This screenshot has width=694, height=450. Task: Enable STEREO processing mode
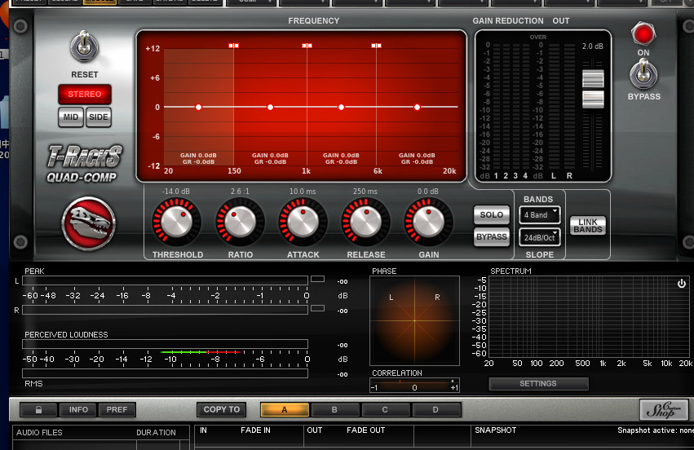(x=85, y=95)
